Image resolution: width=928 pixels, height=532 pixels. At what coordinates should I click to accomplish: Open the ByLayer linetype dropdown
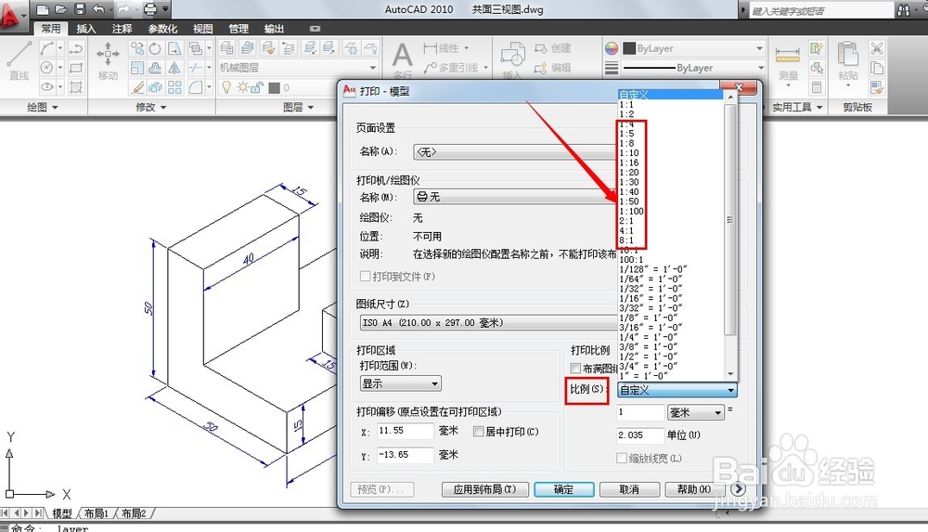tap(694, 68)
